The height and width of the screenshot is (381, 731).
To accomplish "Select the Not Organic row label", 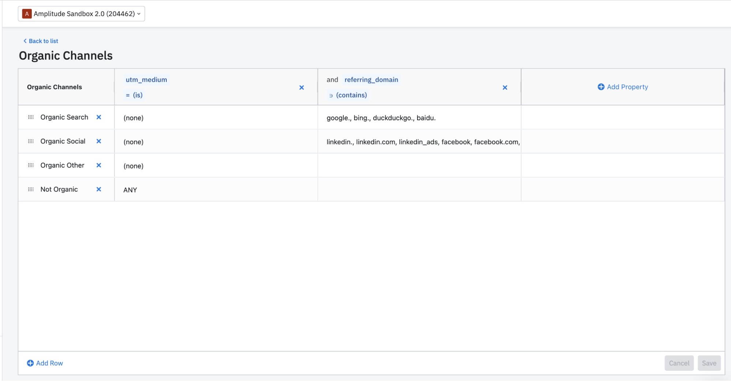I will tap(59, 189).
